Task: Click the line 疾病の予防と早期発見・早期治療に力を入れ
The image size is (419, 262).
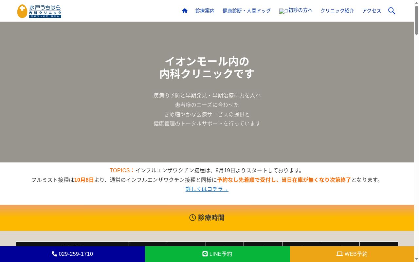Action: 207,95
